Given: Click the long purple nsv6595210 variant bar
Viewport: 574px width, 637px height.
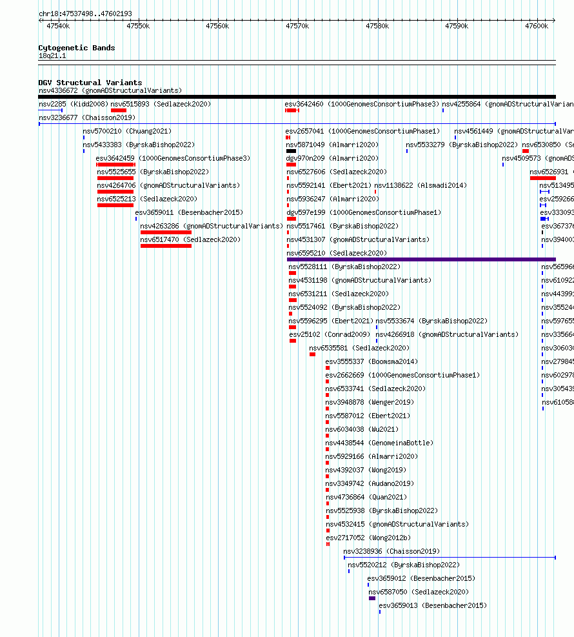Looking at the screenshot, I should pyautogui.click(x=421, y=259).
